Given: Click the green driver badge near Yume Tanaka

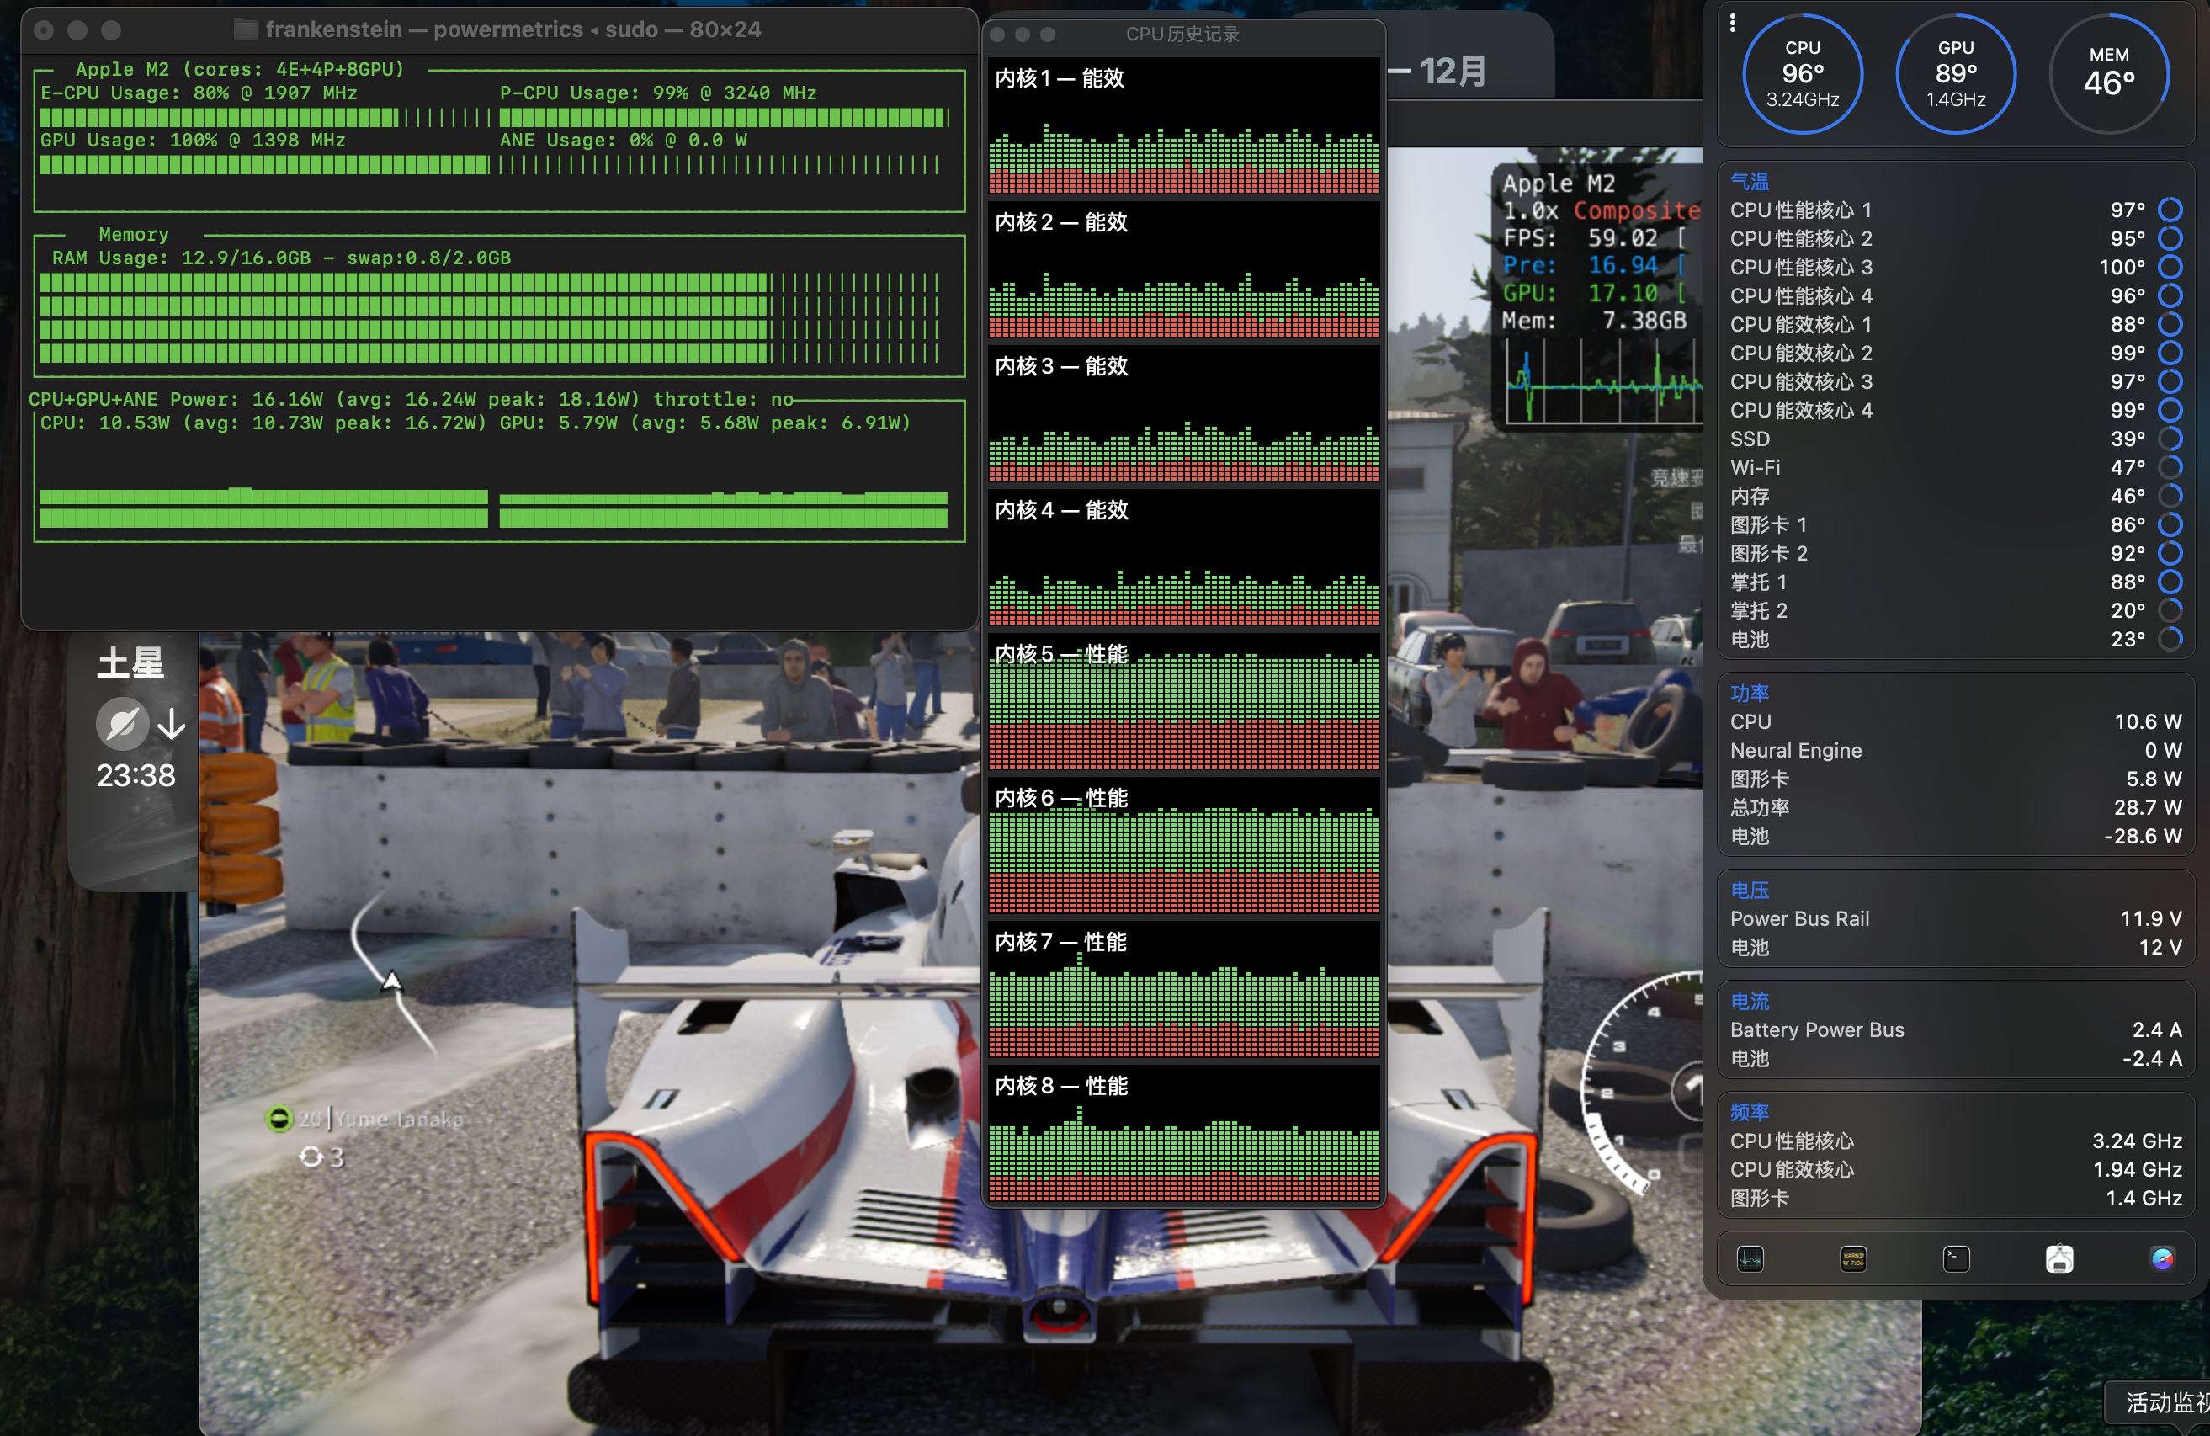Looking at the screenshot, I should tap(278, 1119).
